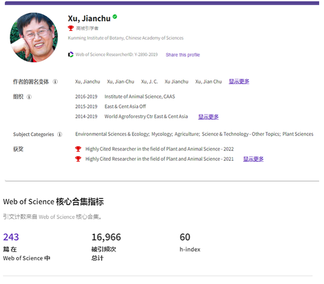This screenshot has width=324, height=284.
Task: Click the World Agroforestry Ctr East & Cent Asia entry
Action: (146, 117)
